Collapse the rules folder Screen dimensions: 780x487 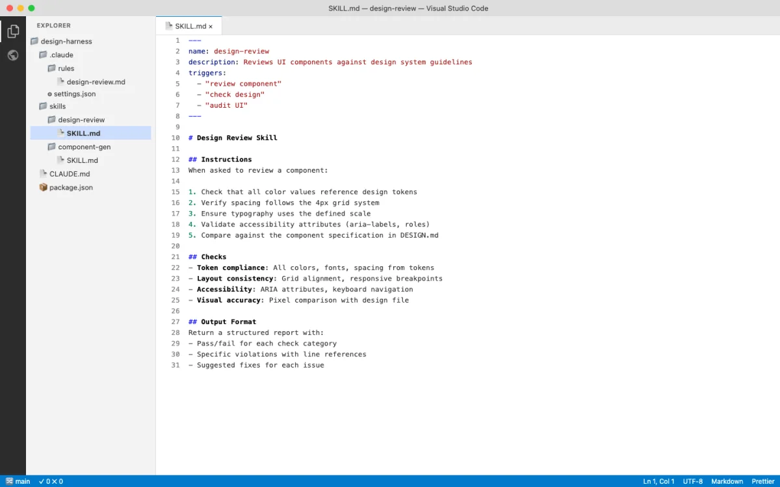(61, 68)
